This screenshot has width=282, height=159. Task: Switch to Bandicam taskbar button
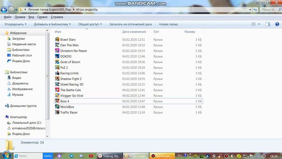point(162,156)
